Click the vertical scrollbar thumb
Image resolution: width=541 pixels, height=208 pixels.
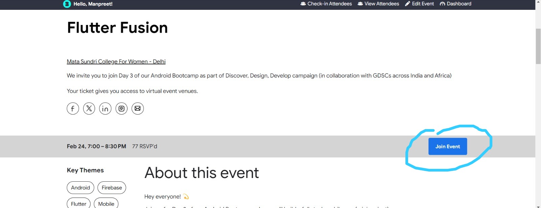[538, 46]
